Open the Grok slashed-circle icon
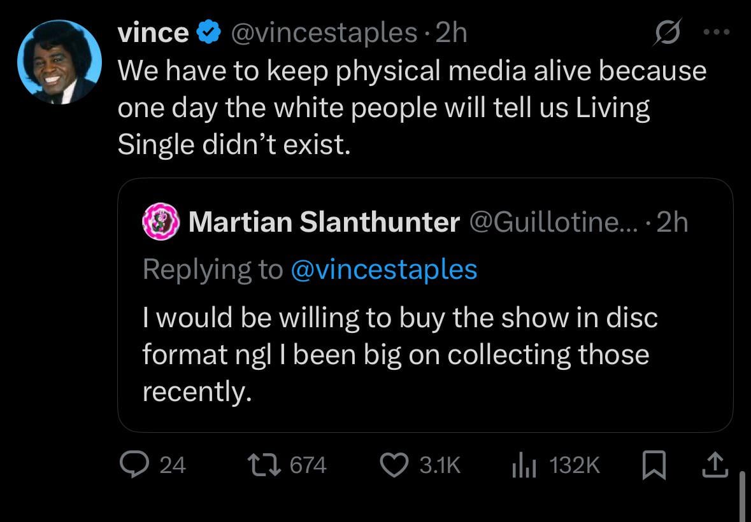 tap(665, 34)
